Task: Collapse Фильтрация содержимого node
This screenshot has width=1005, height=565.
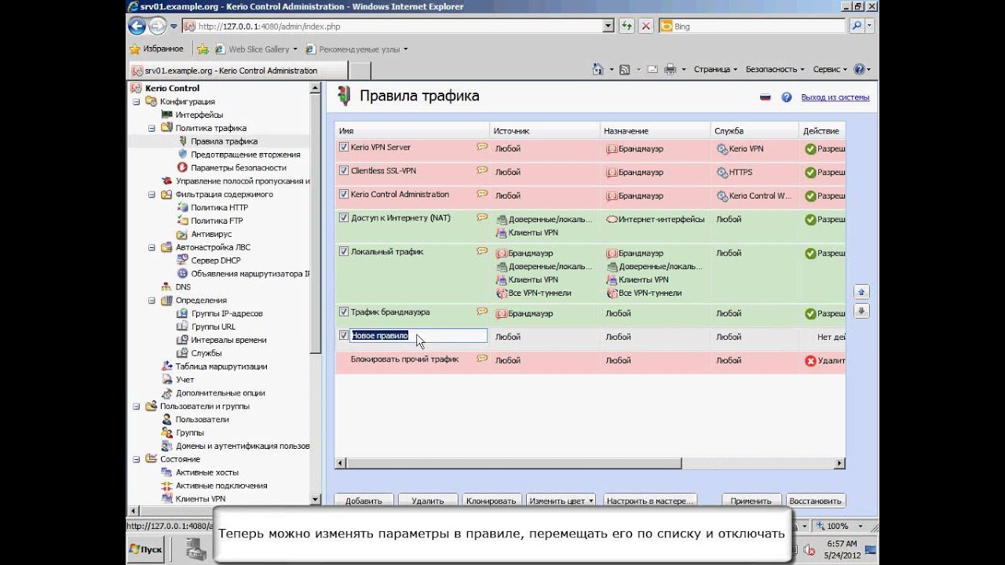Action: click(x=152, y=194)
